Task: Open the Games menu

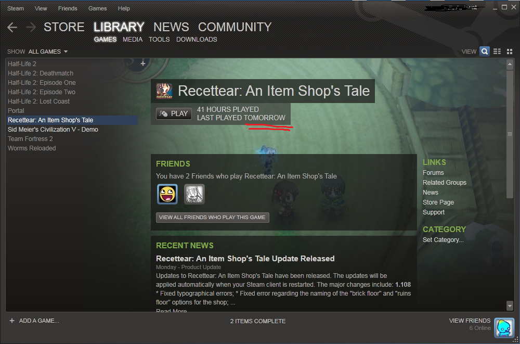Action: point(97,8)
